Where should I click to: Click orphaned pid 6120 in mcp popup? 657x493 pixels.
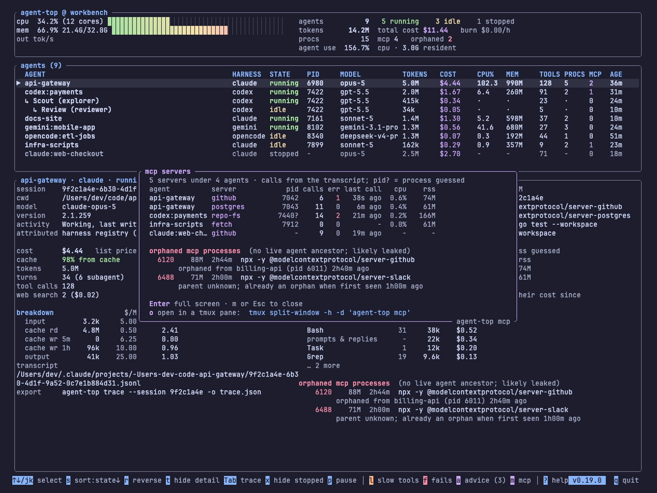[x=166, y=259]
